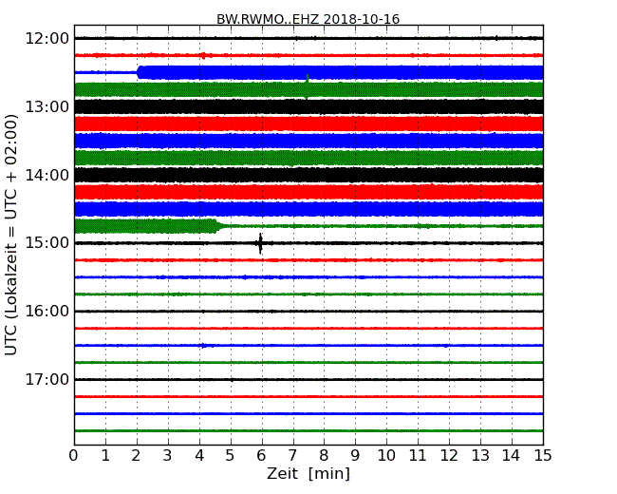Click x-axis tick label 7

(292, 456)
